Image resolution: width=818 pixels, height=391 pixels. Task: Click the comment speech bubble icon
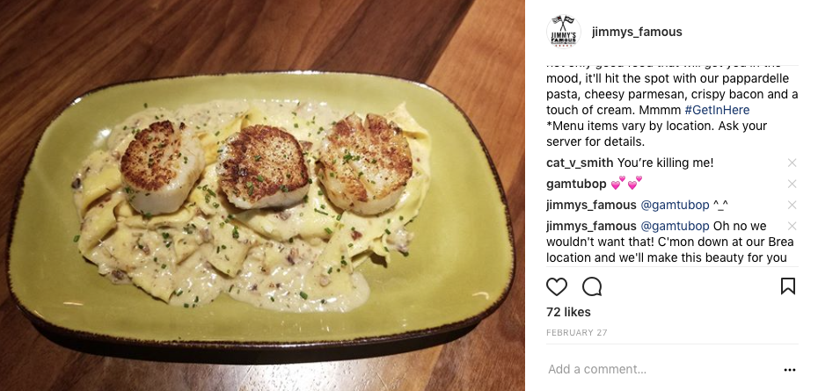[592, 286]
